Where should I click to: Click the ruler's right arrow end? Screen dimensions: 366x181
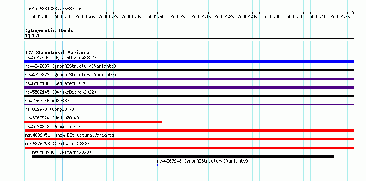[353, 13]
